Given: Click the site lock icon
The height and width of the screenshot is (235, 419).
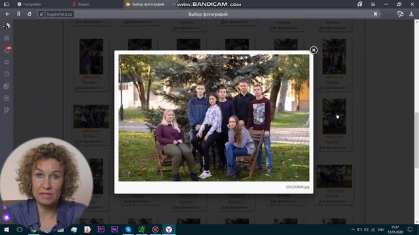Looking at the screenshot, I should pos(41,14).
